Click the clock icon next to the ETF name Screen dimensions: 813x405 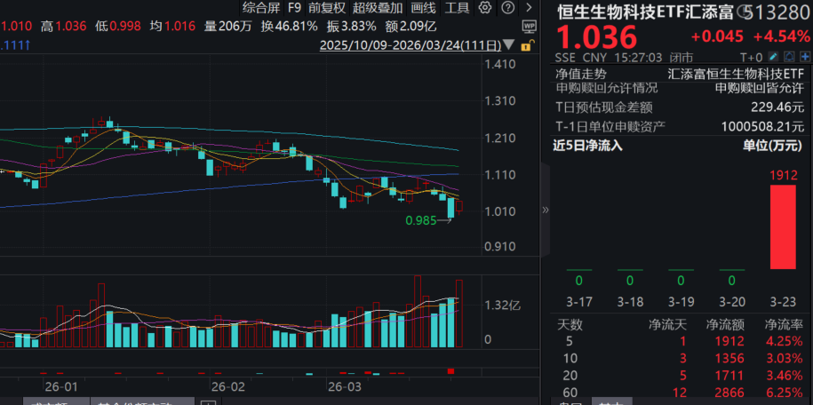[x=743, y=12]
